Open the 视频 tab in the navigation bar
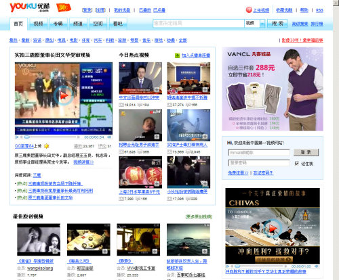Image resolution: width=339 pixels, height=280 pixels. [38, 24]
